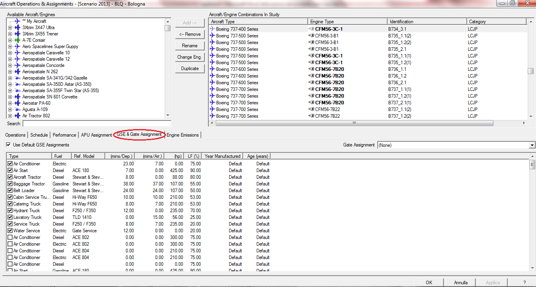The image size is (536, 287).
Task: Click the plane icon of row B737_2.1(1)
Action: pyautogui.click(x=213, y=102)
